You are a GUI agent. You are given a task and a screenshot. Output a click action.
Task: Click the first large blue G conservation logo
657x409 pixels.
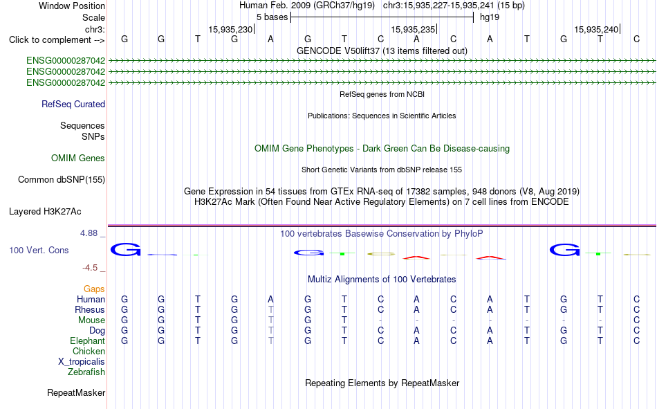coord(125,250)
